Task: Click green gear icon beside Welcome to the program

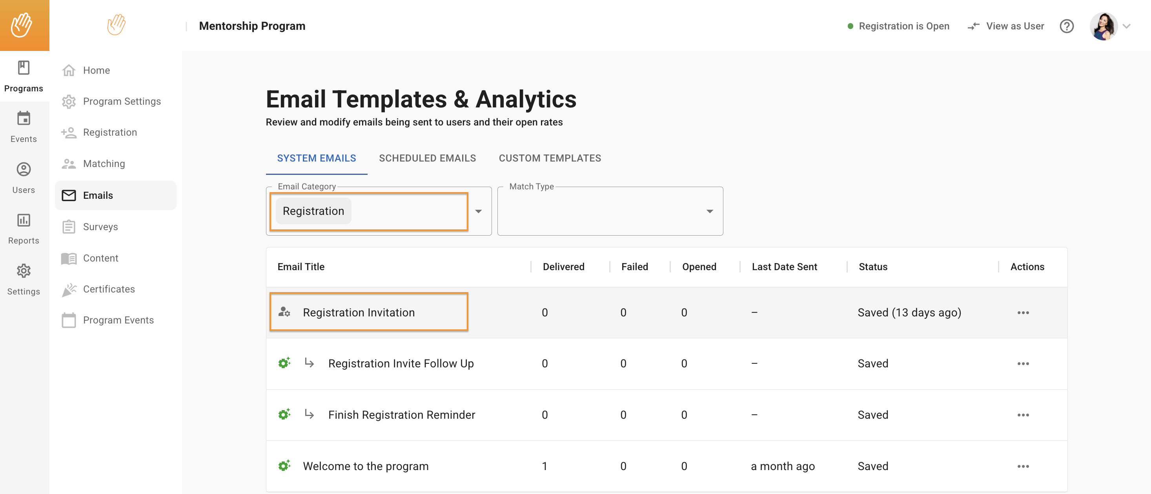Action: tap(284, 466)
